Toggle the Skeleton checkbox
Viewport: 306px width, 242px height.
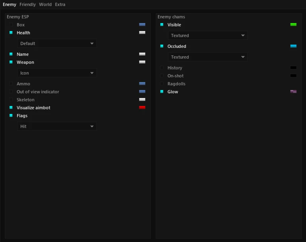[11, 99]
